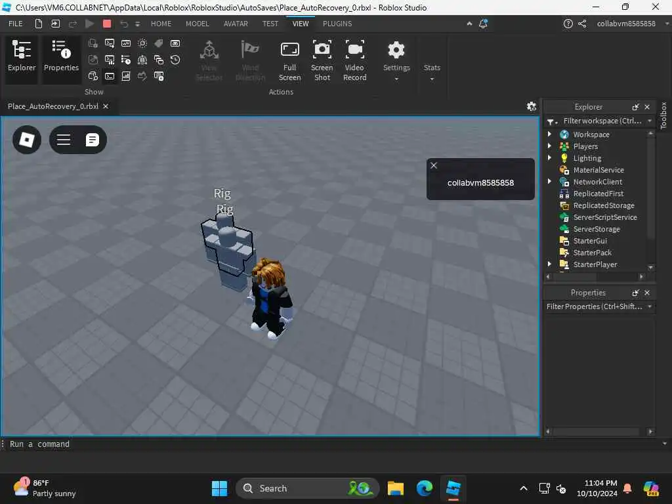This screenshot has height=504, width=672.
Task: Click the Roblox logo menu button in viewport
Action: coord(27,140)
